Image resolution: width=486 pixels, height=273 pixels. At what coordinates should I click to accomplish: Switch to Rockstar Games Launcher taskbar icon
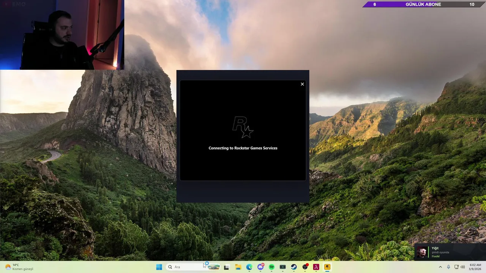tap(327, 267)
